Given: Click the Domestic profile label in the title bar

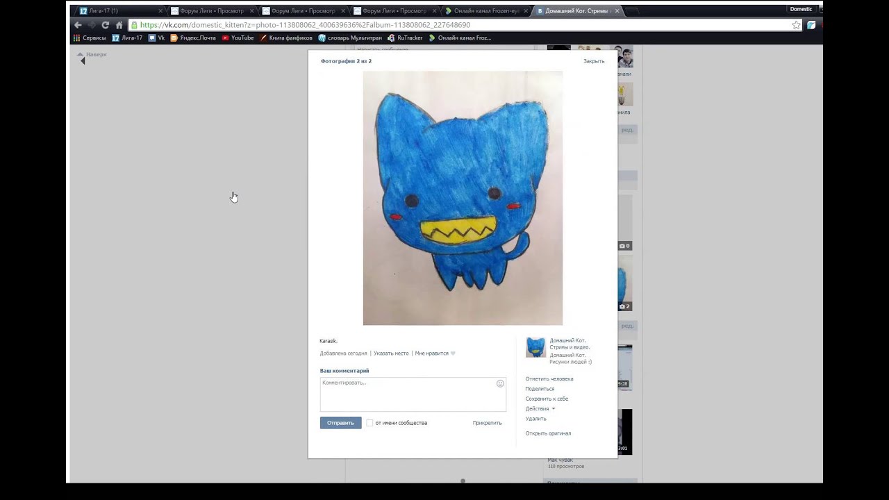Looking at the screenshot, I should 801,9.
